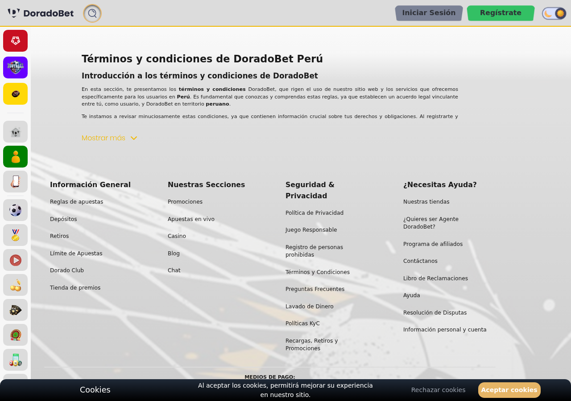
Task: Click the Regístrate button
Action: pyautogui.click(x=501, y=13)
